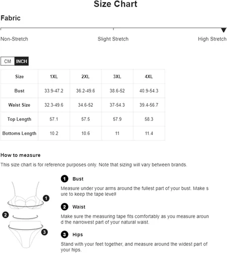Click the High Stretch triangle marker
This screenshot has height=253, width=227.
223,30
